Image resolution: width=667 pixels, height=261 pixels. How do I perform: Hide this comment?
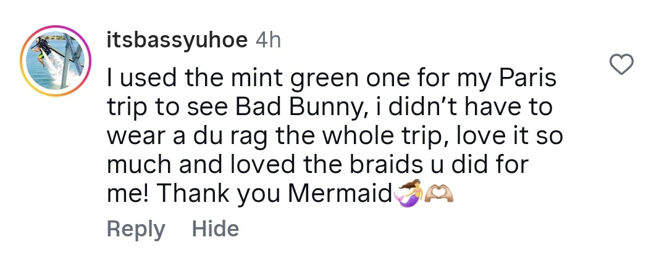click(216, 228)
